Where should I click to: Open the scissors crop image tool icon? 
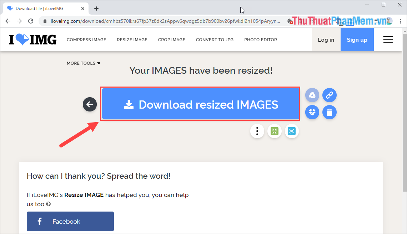pos(292,131)
